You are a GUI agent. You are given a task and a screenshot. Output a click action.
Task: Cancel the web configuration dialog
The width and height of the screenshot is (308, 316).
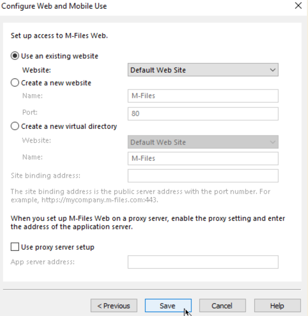point(222,306)
